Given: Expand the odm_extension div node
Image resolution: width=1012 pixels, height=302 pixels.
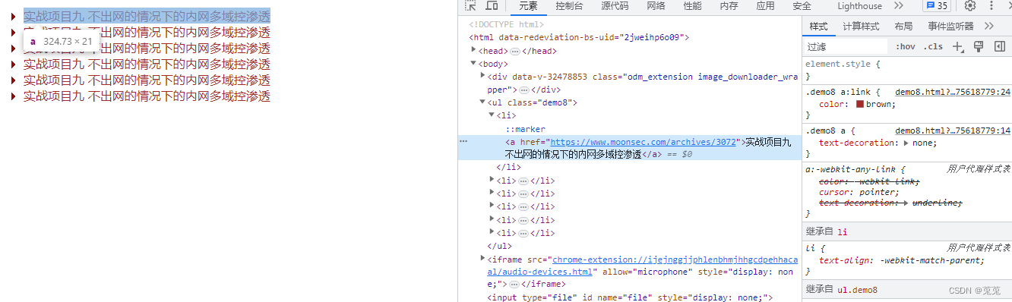Looking at the screenshot, I should click(x=482, y=76).
